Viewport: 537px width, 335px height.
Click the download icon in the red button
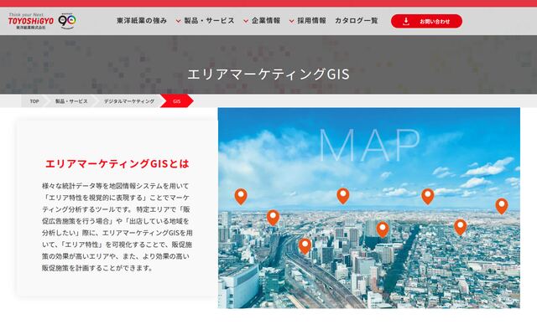(406, 21)
